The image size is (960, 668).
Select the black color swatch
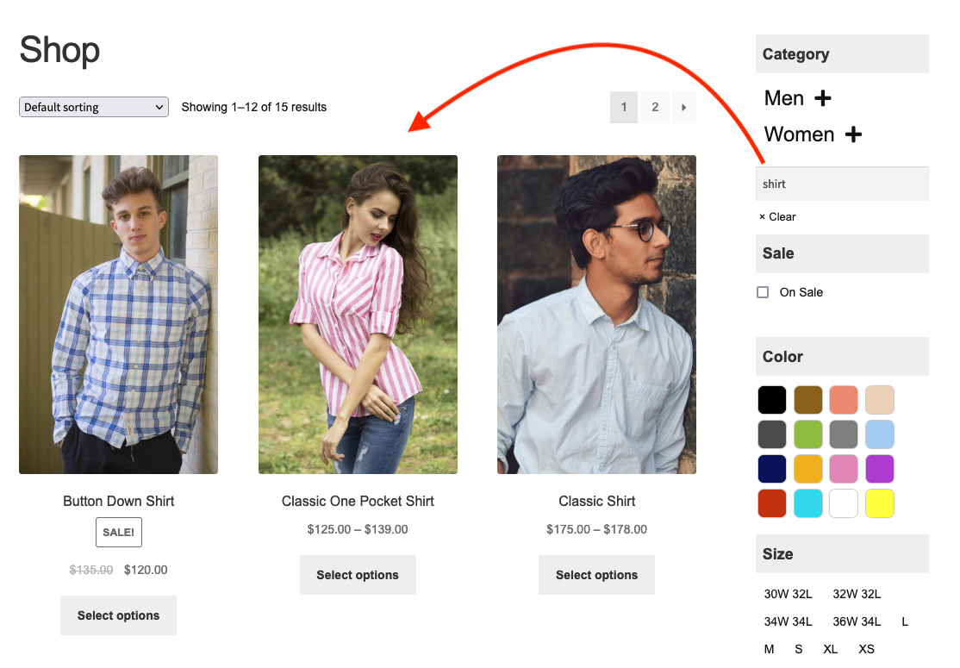click(x=772, y=400)
